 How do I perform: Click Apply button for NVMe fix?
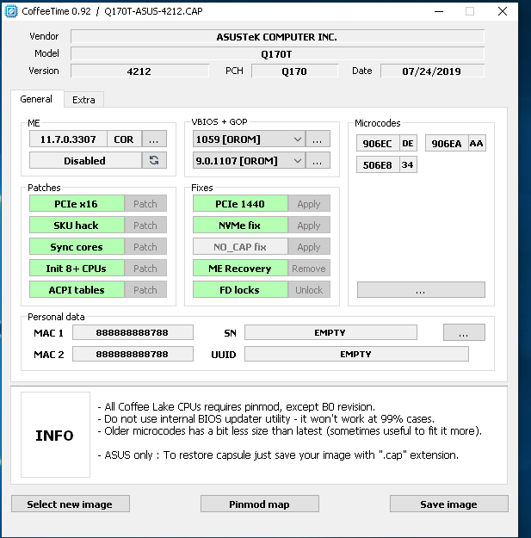click(x=309, y=226)
